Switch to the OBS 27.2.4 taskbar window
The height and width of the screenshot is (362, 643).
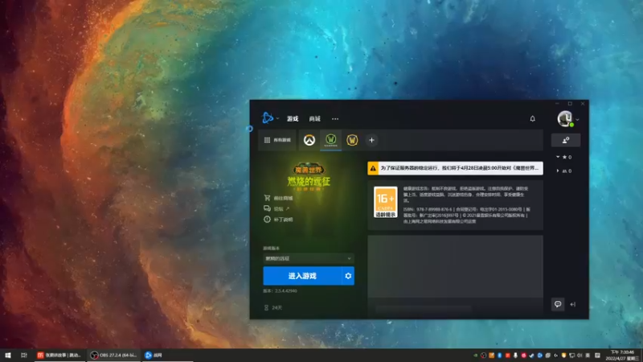pos(113,355)
